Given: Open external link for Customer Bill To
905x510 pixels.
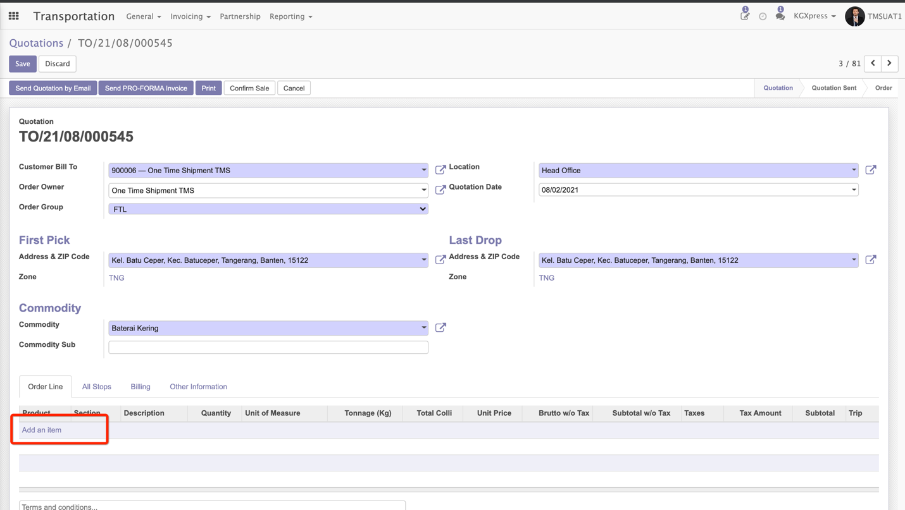Looking at the screenshot, I should coord(440,169).
